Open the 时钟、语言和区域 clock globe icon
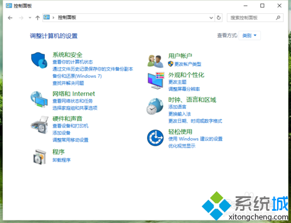 point(155,106)
